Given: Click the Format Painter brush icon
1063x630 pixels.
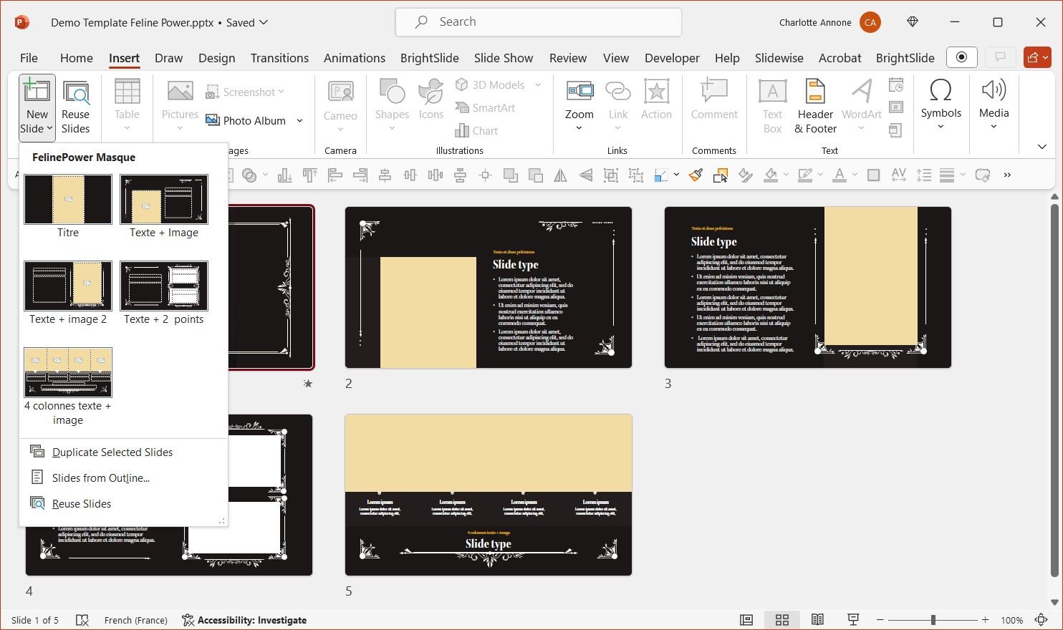Looking at the screenshot, I should tap(696, 175).
